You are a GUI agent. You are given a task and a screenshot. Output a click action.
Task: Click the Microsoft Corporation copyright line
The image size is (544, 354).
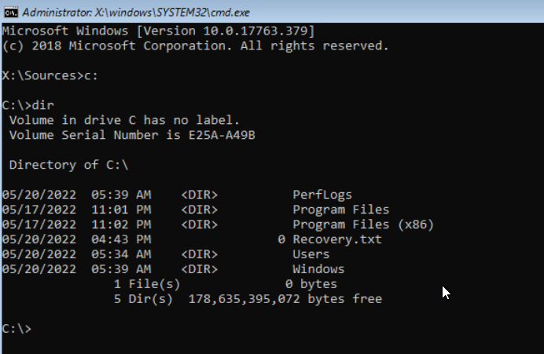click(195, 46)
